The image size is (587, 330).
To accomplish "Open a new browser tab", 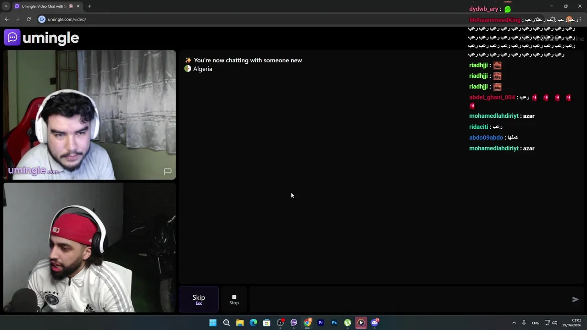I will pyautogui.click(x=89, y=6).
